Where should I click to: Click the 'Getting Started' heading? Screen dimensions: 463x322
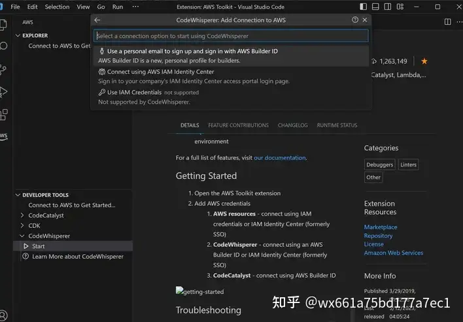pos(206,176)
